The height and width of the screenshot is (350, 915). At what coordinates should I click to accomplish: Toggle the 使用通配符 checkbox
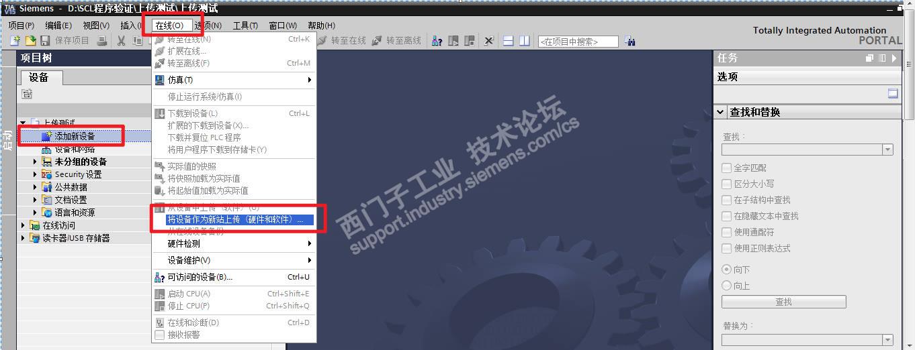pos(726,232)
